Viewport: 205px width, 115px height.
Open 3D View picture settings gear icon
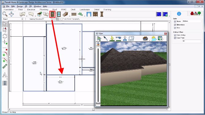click(161, 38)
